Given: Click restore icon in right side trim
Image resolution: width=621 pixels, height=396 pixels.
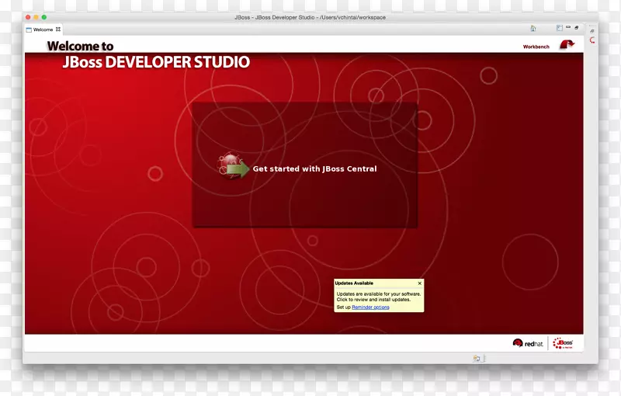Looking at the screenshot, I should point(592,30).
